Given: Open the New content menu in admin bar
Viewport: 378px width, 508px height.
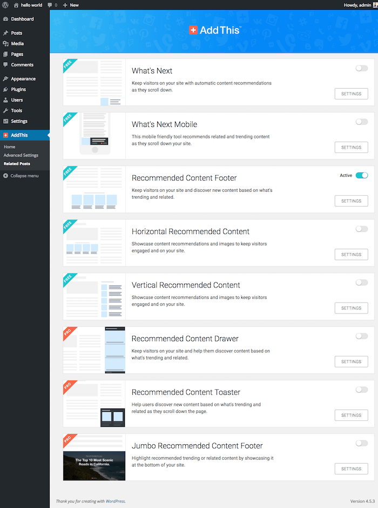Looking at the screenshot, I should pos(71,5).
